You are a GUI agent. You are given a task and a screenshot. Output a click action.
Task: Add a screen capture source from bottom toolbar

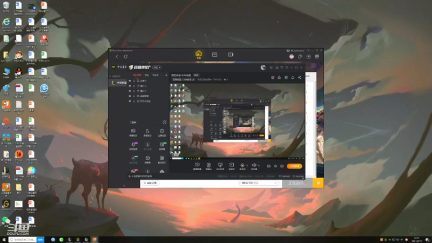point(197,166)
